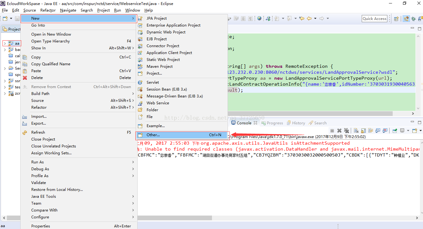Image resolution: width=423 pixels, height=229 pixels.
Task: Click the Forward navigation arrow icon
Action: pyautogui.click(x=322, y=18)
